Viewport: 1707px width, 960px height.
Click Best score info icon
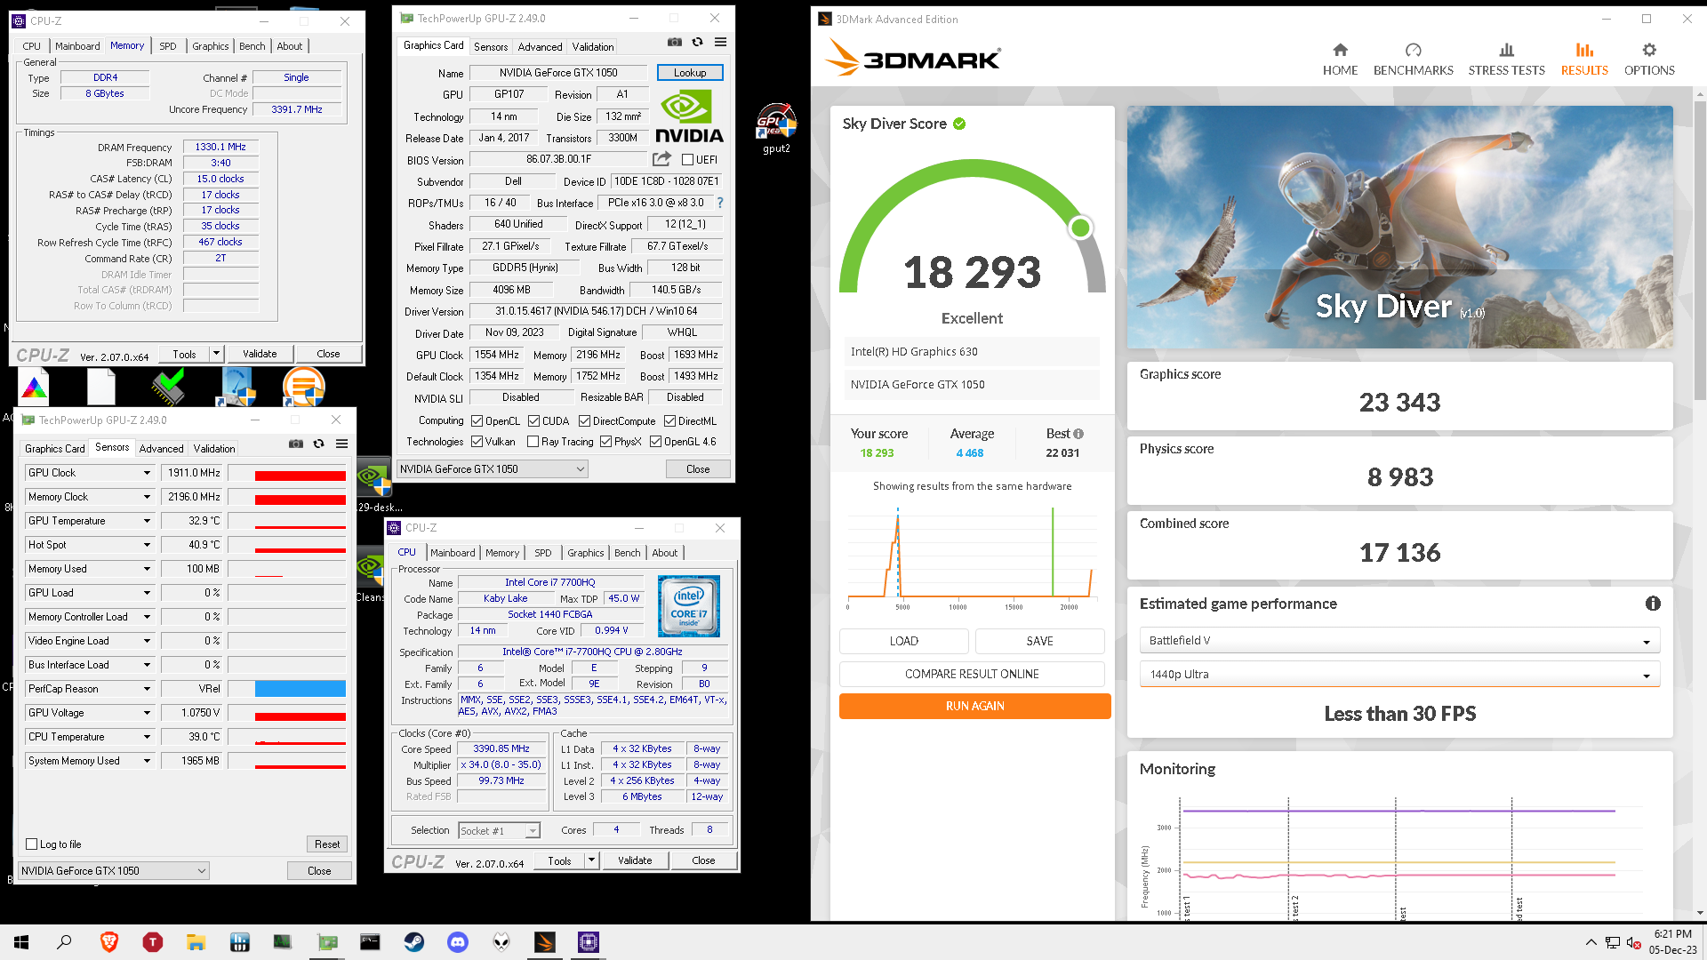coord(1078,434)
